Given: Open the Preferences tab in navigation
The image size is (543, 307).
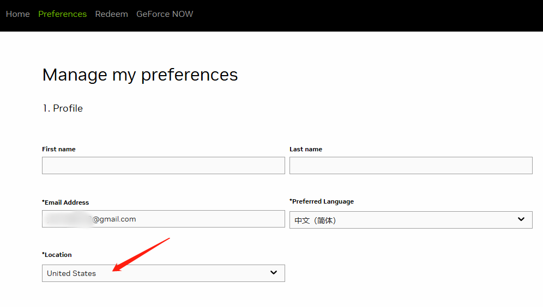Looking at the screenshot, I should (x=62, y=14).
